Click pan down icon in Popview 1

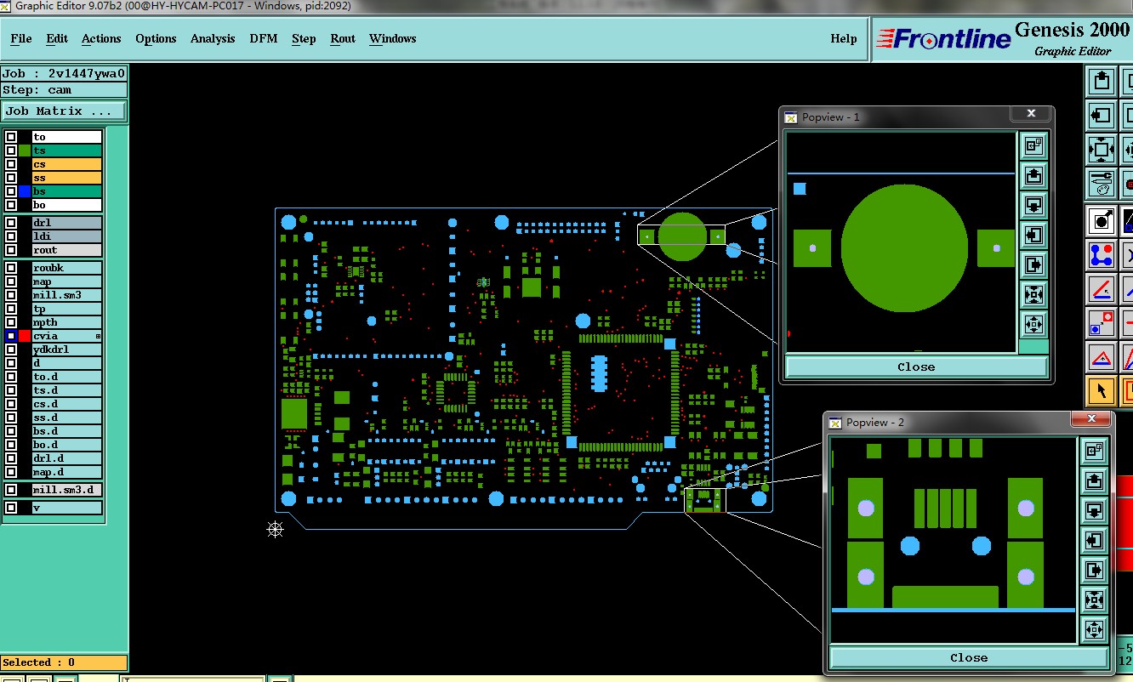(1033, 205)
